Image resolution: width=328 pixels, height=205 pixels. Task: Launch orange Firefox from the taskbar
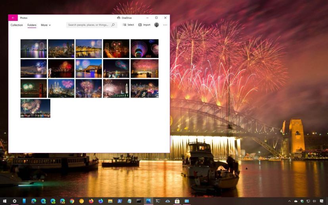tap(91, 201)
